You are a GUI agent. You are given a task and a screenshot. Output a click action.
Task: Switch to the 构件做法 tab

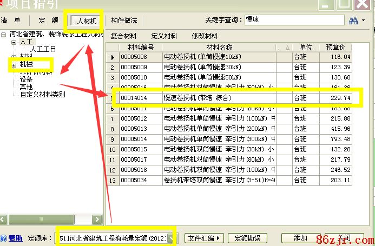pyautogui.click(x=124, y=21)
